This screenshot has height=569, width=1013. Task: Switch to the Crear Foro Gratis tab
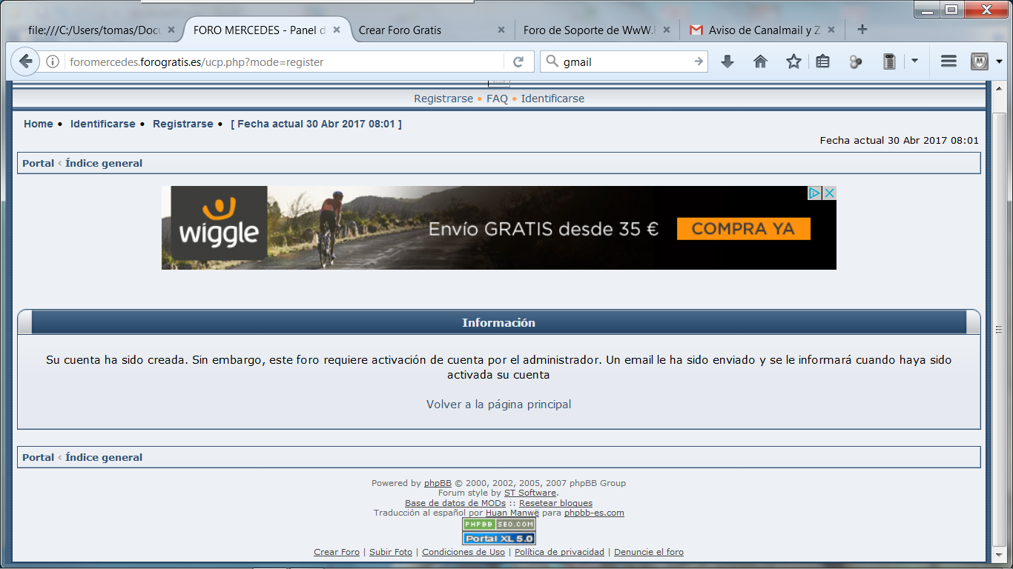coord(431,30)
